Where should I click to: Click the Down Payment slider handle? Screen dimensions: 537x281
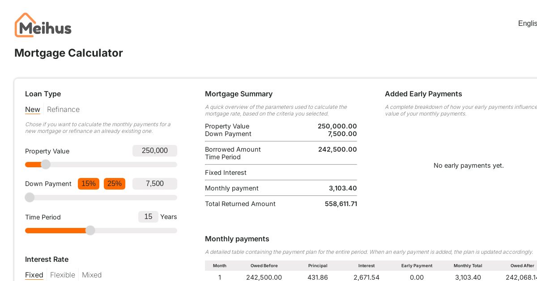click(x=30, y=198)
